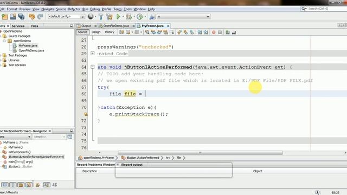This screenshot has height=195, width=347.
Task: Click the Toggle Rectangular Selection icon
Action: (x=172, y=32)
